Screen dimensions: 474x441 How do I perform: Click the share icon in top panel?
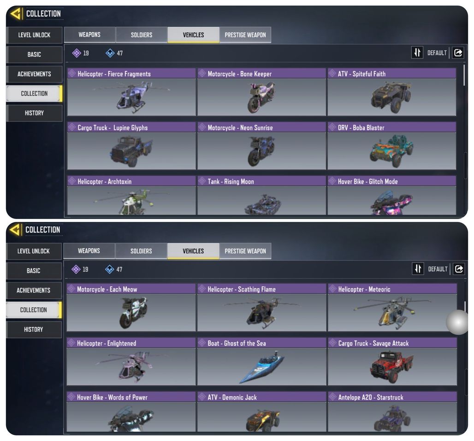click(458, 53)
